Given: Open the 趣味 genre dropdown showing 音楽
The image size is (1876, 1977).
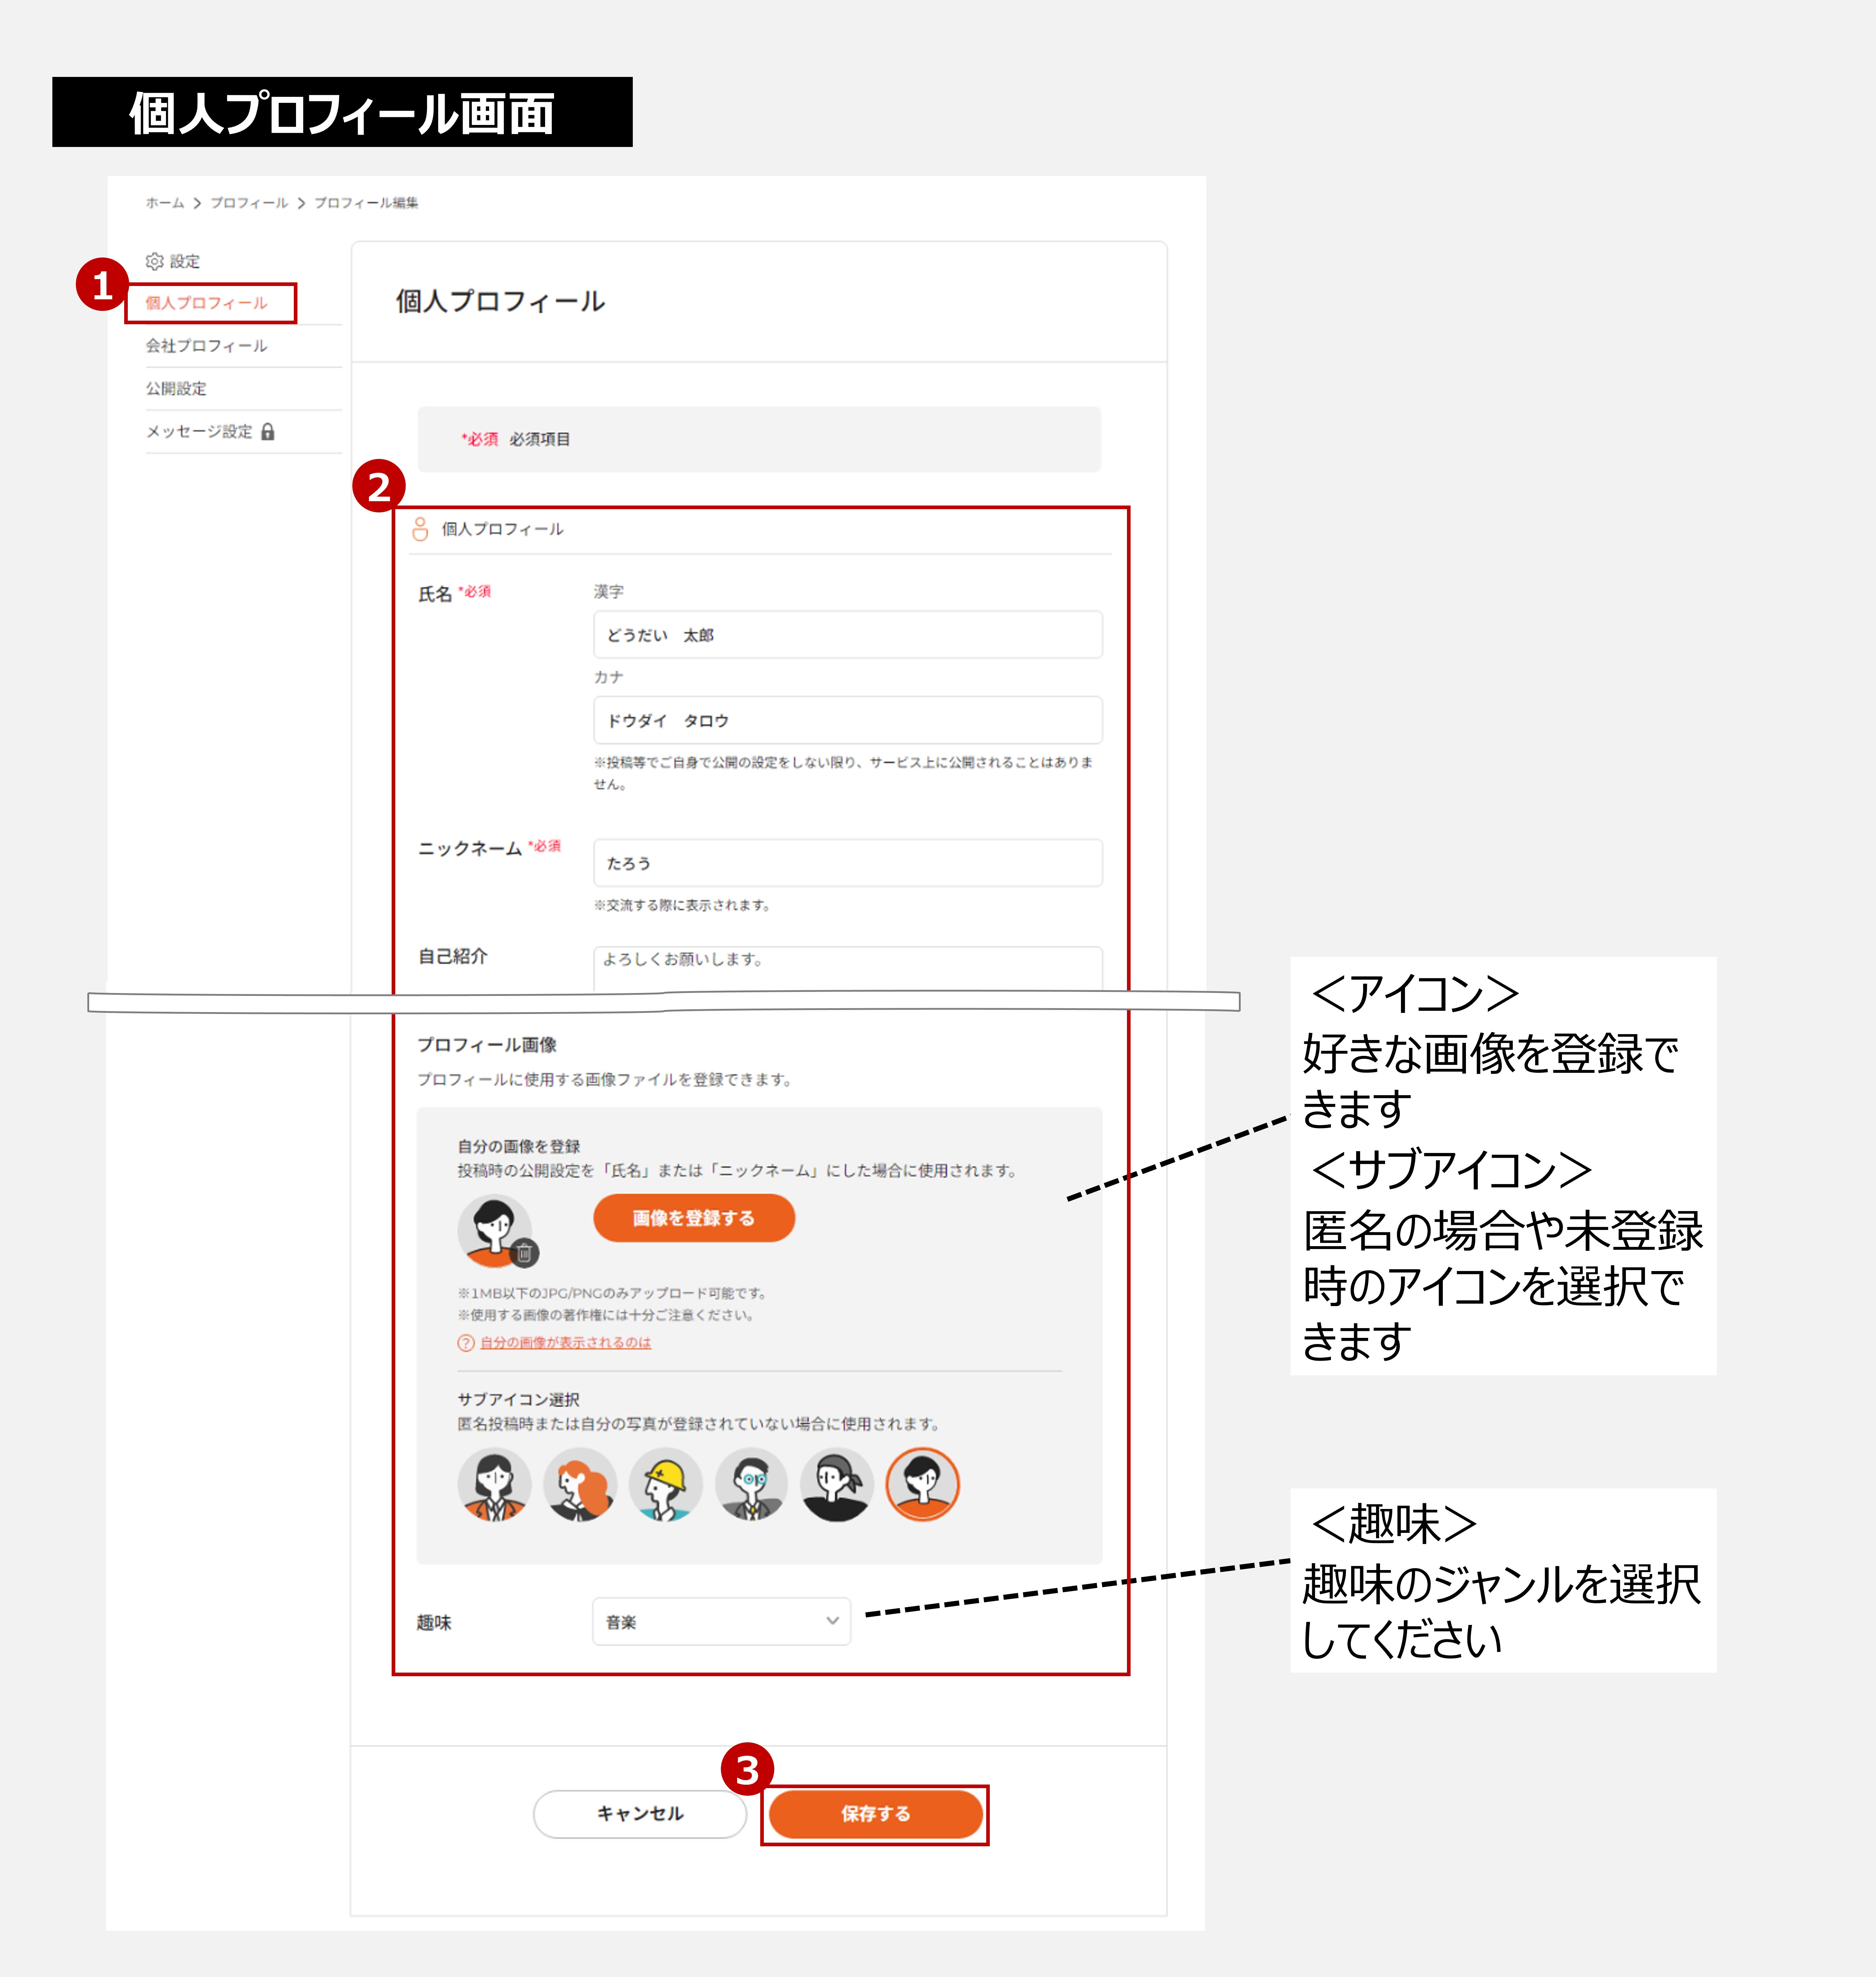Looking at the screenshot, I should (x=720, y=1621).
